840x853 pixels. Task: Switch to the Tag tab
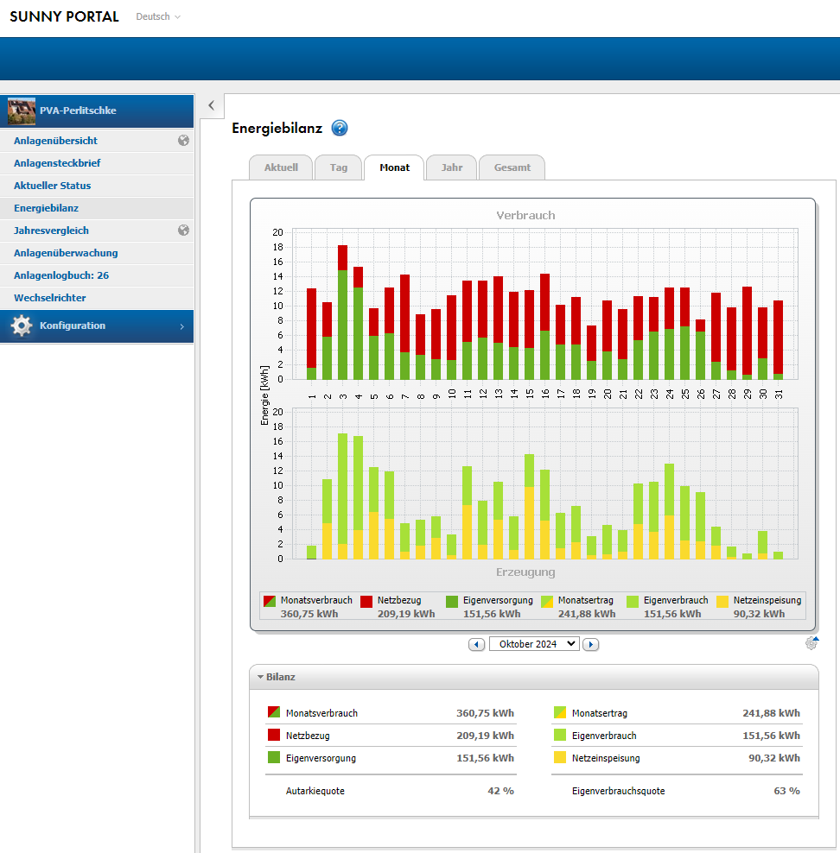point(339,167)
